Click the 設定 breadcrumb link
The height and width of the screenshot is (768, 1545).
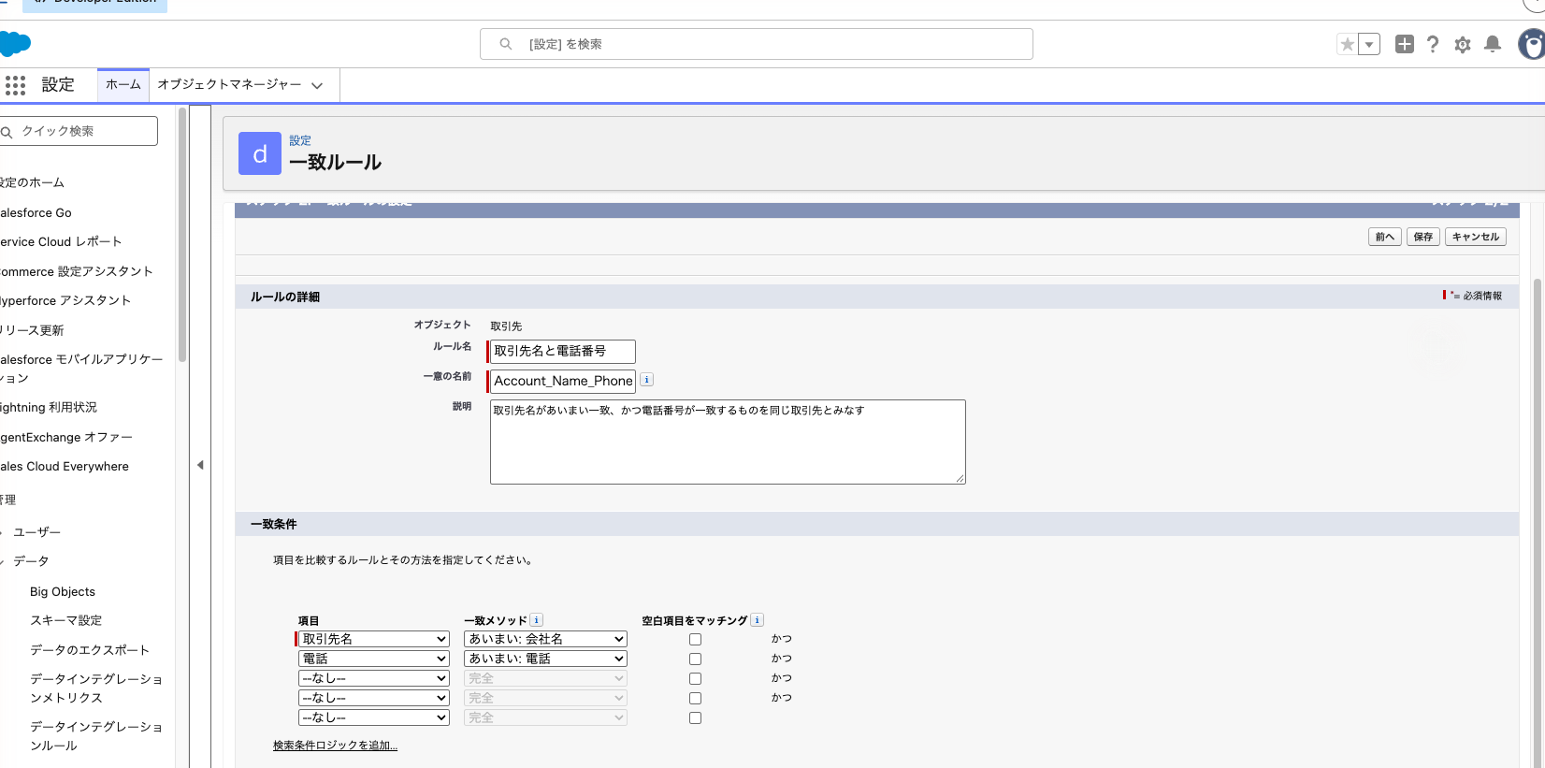pos(300,140)
